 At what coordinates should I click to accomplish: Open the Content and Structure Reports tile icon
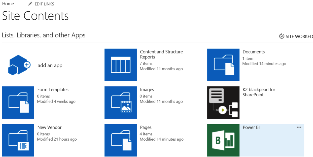coord(121,65)
